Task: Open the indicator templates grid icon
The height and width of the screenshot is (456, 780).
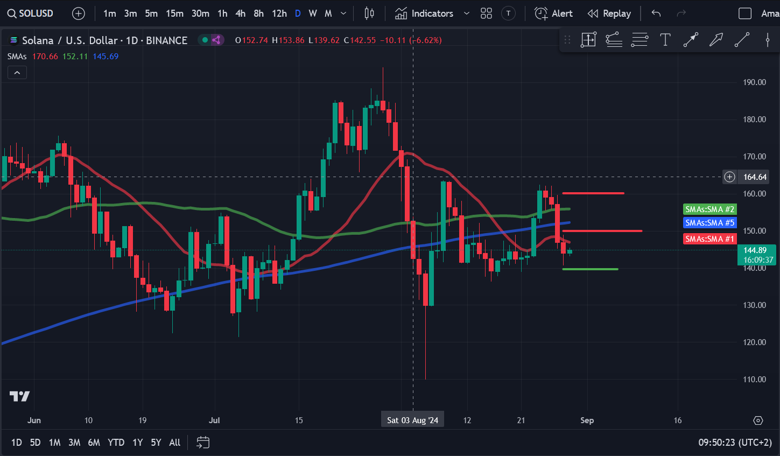Action: (x=487, y=13)
